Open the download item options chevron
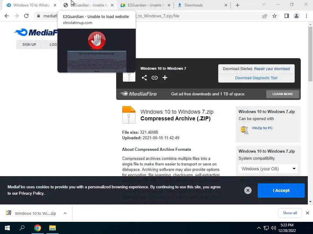This screenshot has height=234, width=313. pos(65,213)
